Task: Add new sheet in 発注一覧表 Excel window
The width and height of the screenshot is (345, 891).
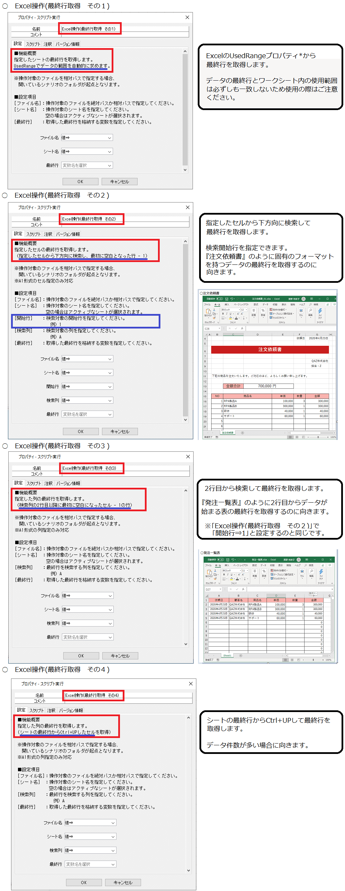Action: [x=241, y=655]
